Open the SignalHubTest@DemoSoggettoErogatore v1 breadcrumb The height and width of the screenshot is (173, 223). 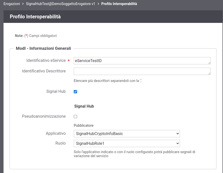(x=60, y=4)
